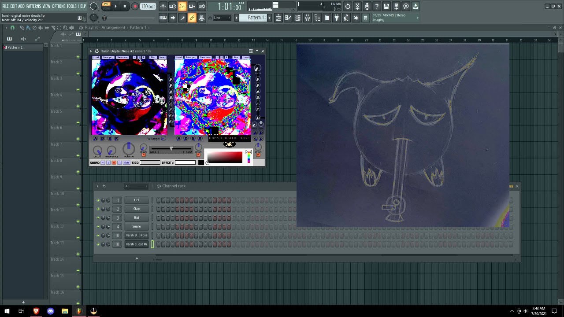The height and width of the screenshot is (317, 564).
Task: Open the OPTIONS menu
Action: pyautogui.click(x=59, y=6)
